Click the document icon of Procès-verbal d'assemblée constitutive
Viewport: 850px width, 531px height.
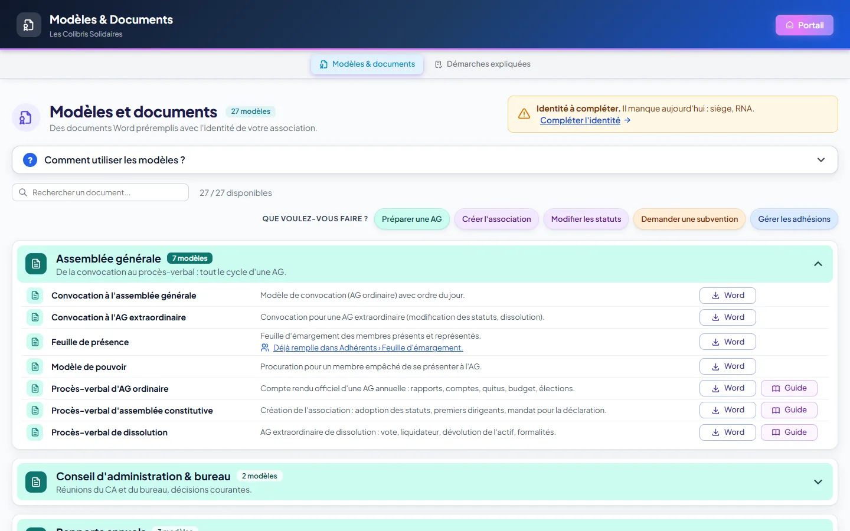pyautogui.click(x=35, y=411)
